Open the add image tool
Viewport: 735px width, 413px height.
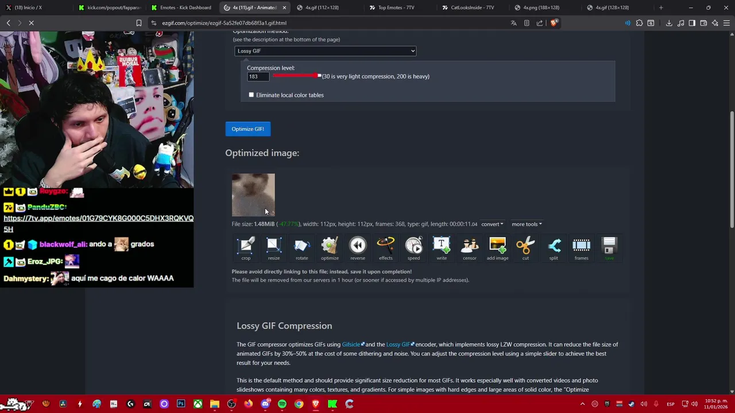point(497,249)
